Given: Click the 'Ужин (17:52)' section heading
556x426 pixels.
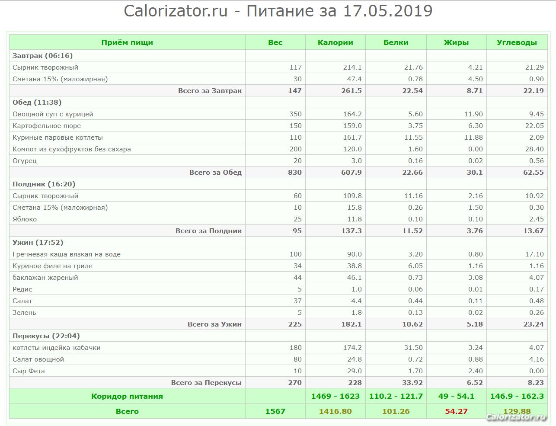Looking at the screenshot, I should click(x=38, y=243).
